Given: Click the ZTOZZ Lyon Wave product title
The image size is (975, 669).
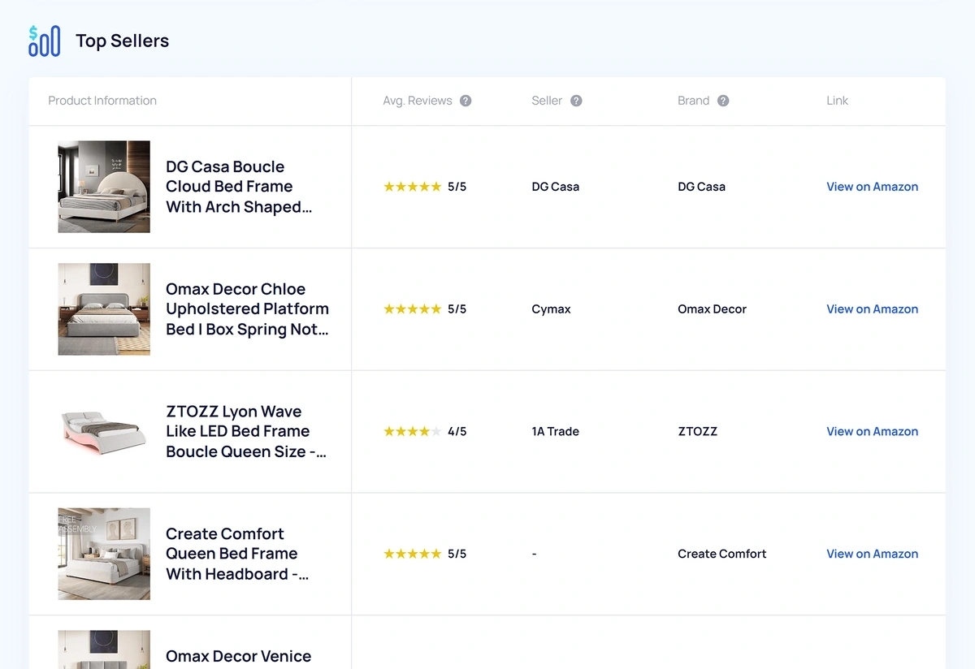Looking at the screenshot, I should 245,432.
